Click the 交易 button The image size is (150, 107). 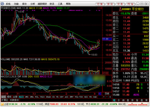(120, 4)
